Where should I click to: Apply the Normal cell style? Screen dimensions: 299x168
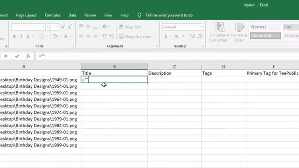[x=265, y=27]
